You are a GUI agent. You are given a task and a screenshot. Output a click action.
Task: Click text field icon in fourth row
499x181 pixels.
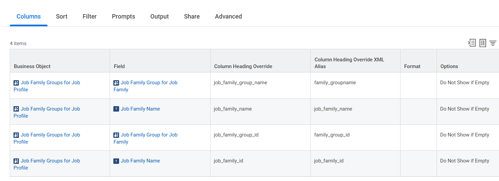(116, 161)
